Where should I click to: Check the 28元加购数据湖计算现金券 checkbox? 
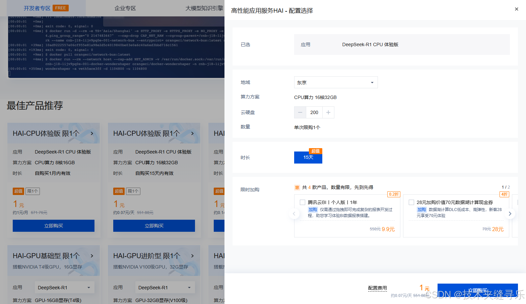coord(411,202)
